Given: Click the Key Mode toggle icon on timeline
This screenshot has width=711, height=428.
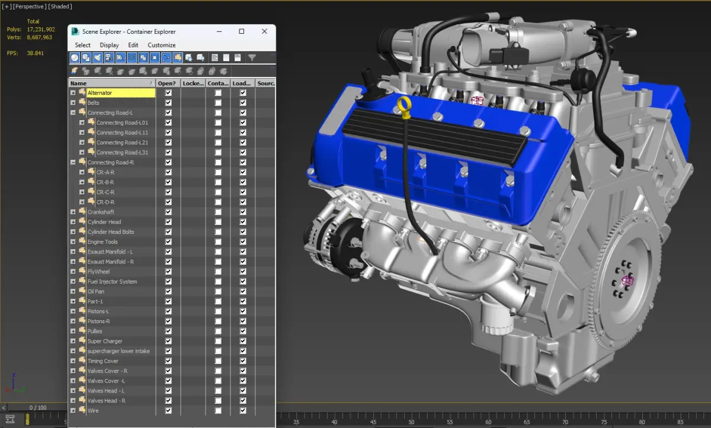Looking at the screenshot, I should click(x=10, y=419).
